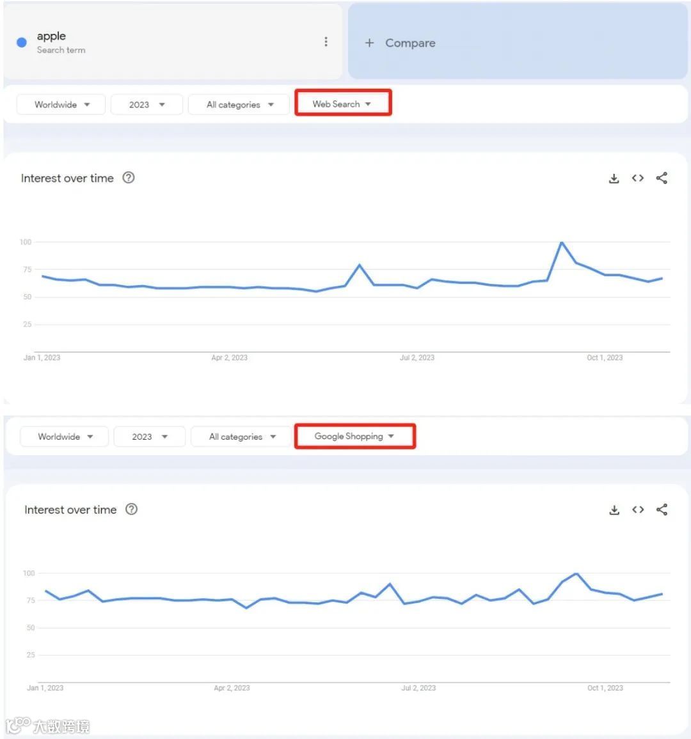Expand All categories in the lower filter bar
The height and width of the screenshot is (739, 691).
(x=241, y=436)
